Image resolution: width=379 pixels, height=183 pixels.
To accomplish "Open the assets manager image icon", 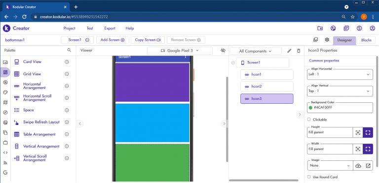I will click(315, 40).
